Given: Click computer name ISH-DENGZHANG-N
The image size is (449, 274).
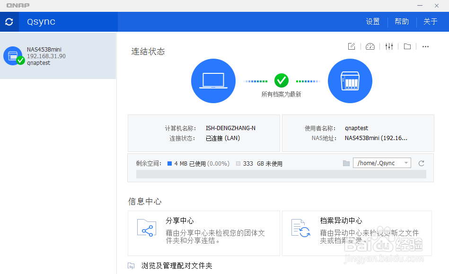Looking at the screenshot, I should tap(230, 128).
